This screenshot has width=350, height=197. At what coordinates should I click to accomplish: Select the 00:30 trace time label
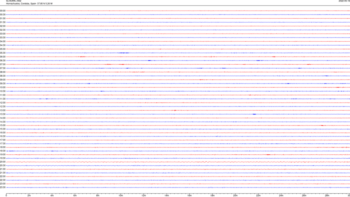coord(3,15)
